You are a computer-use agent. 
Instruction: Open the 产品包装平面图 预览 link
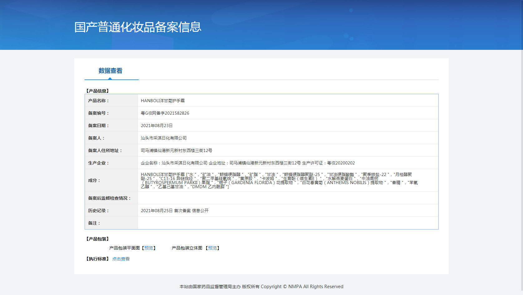tap(149, 248)
